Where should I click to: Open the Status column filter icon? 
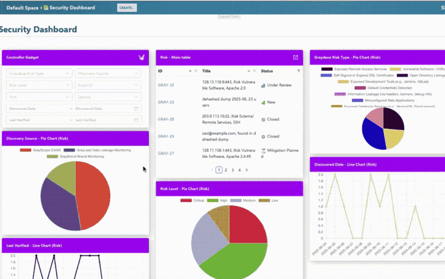(x=299, y=71)
